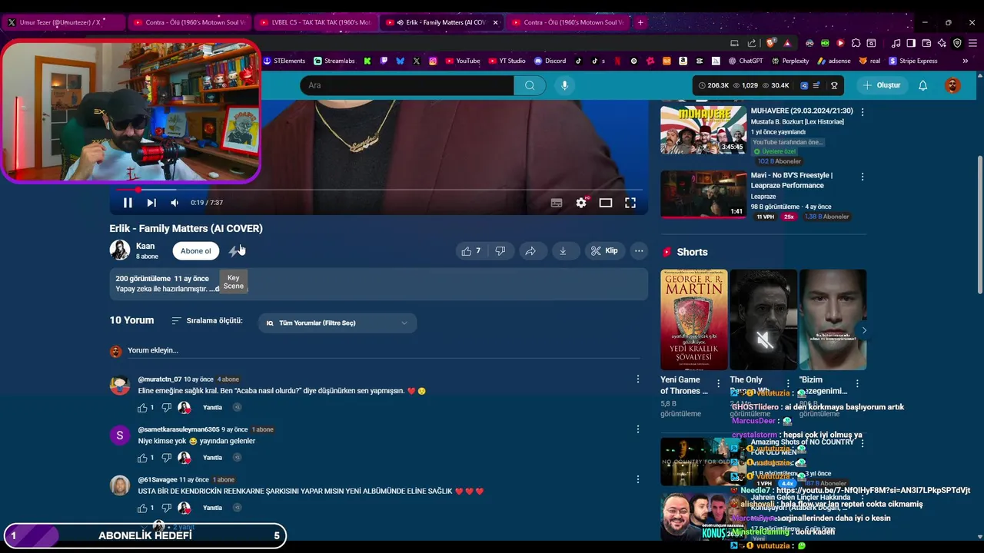
Task: Start voice search with microphone icon
Action: [x=564, y=85]
